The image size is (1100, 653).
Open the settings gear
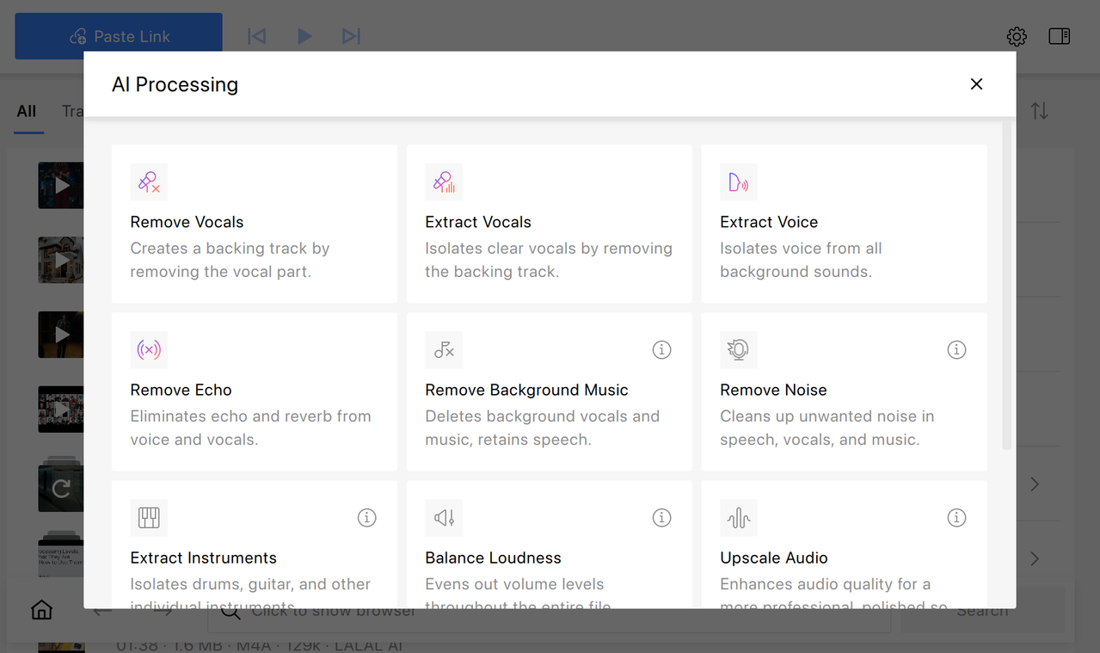[1017, 37]
